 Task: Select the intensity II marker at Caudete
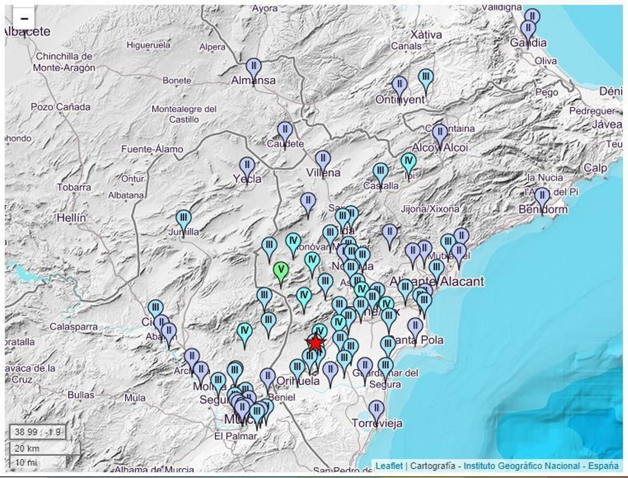coord(285,134)
